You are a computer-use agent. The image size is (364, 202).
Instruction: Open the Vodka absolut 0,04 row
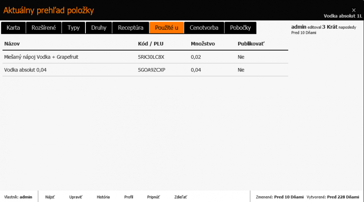[25, 70]
